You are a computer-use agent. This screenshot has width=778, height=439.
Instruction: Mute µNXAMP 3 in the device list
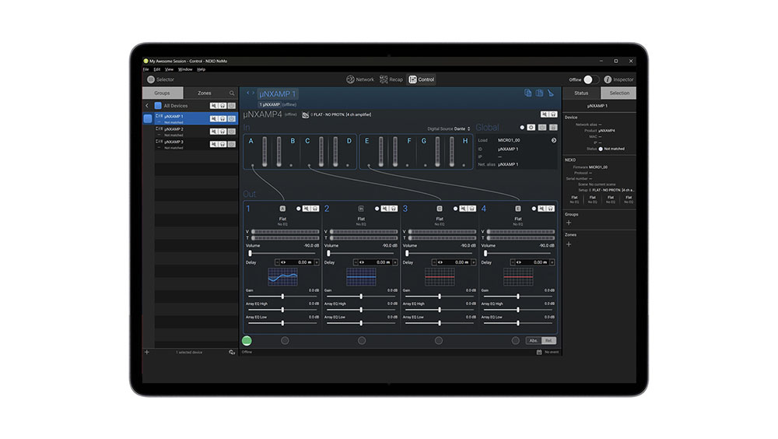click(213, 144)
